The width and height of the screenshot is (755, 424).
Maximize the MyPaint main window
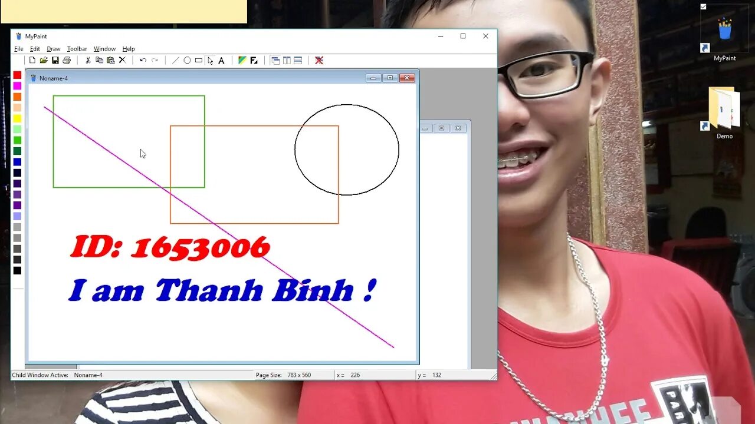click(x=463, y=36)
